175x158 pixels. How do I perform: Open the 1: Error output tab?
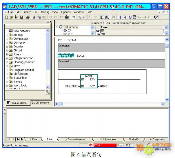coord(33,140)
